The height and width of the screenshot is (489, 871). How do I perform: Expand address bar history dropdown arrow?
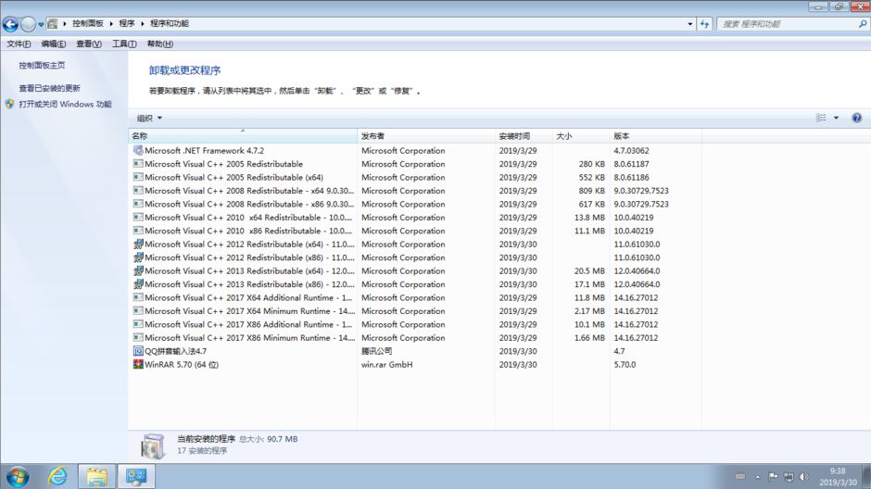[690, 24]
